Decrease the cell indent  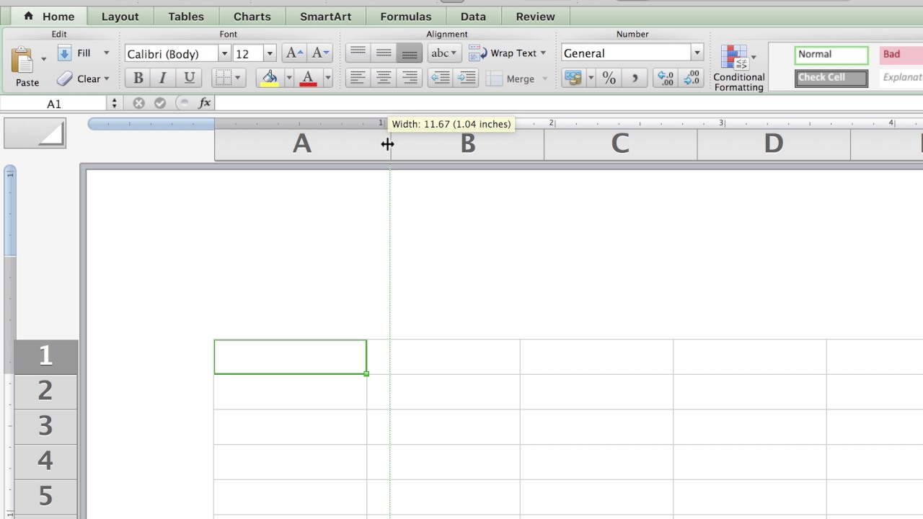coord(441,79)
